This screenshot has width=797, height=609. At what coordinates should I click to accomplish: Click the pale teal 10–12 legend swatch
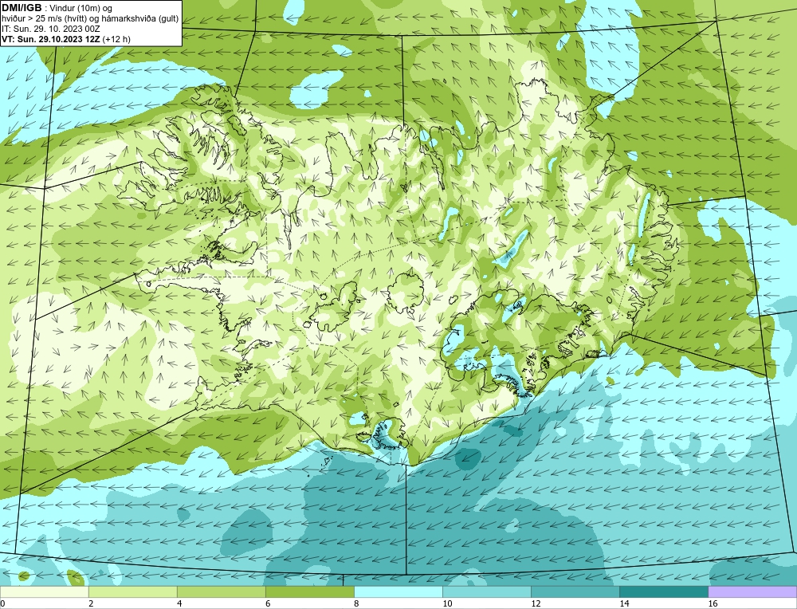pyautogui.click(x=486, y=591)
